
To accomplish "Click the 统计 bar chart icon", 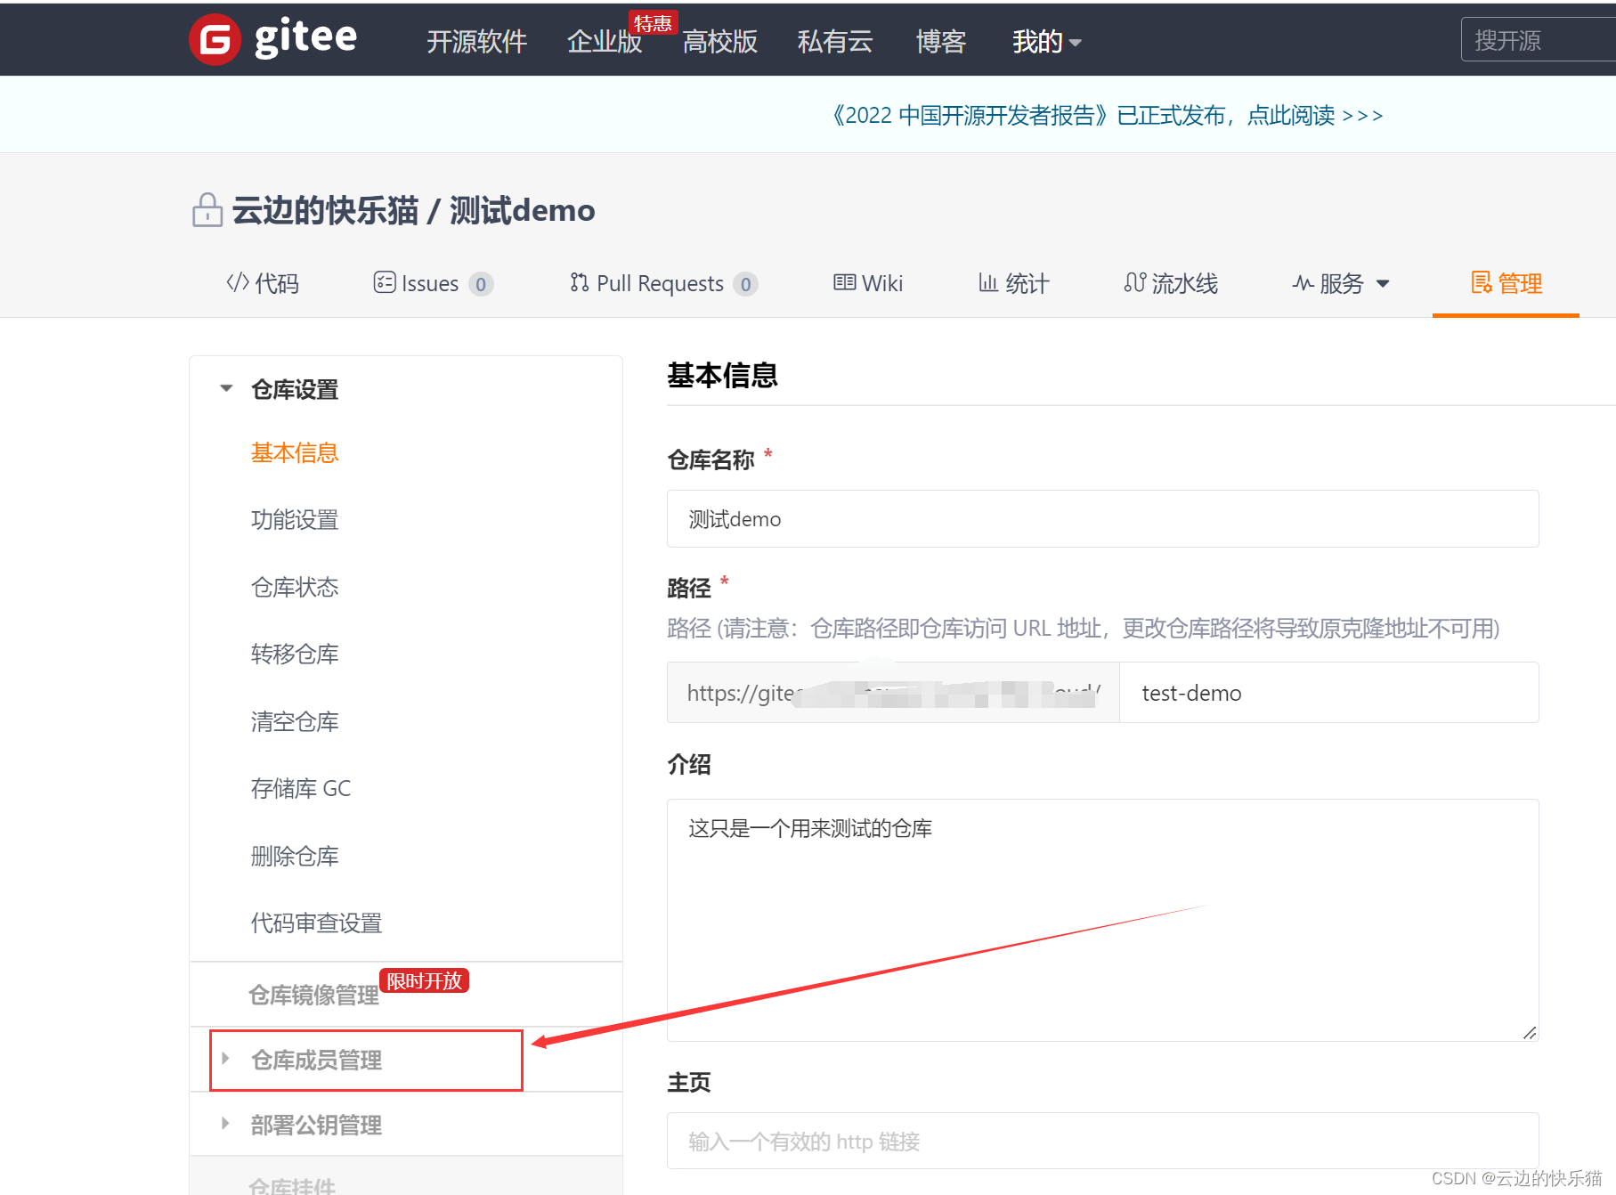I will tap(988, 283).
